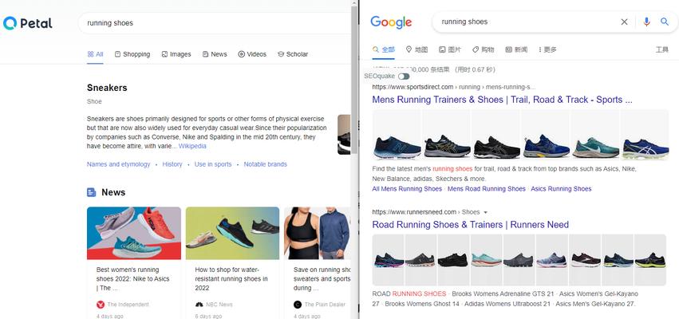
Task: Switch to Google's 购物 shopping tab
Action: point(483,49)
